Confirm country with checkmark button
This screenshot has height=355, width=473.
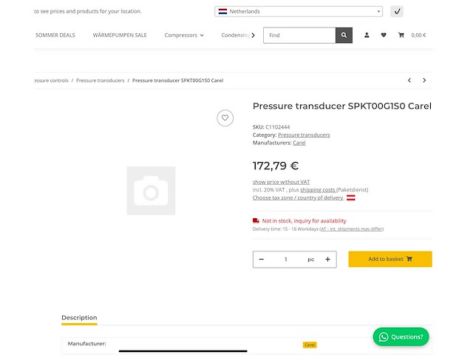pos(397,12)
